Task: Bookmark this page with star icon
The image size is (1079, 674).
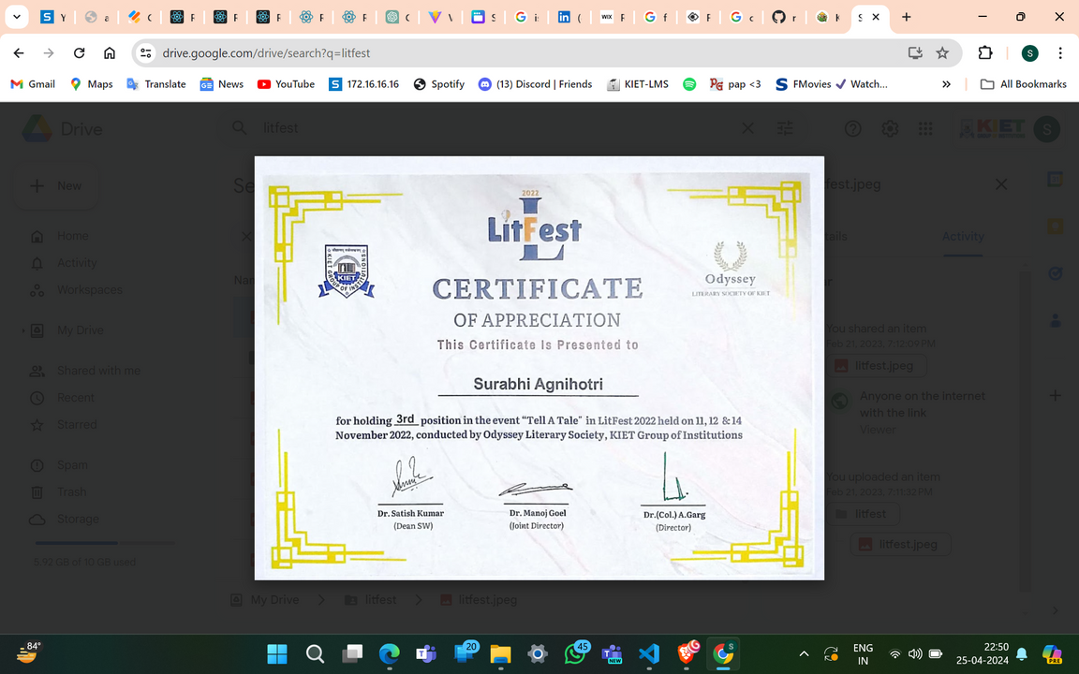Action: tap(942, 53)
